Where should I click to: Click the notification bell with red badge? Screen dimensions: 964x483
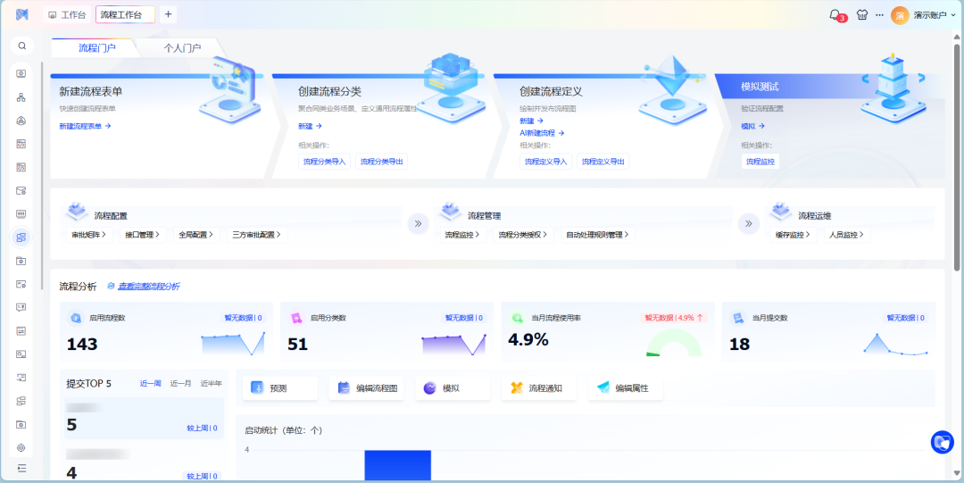coord(835,15)
